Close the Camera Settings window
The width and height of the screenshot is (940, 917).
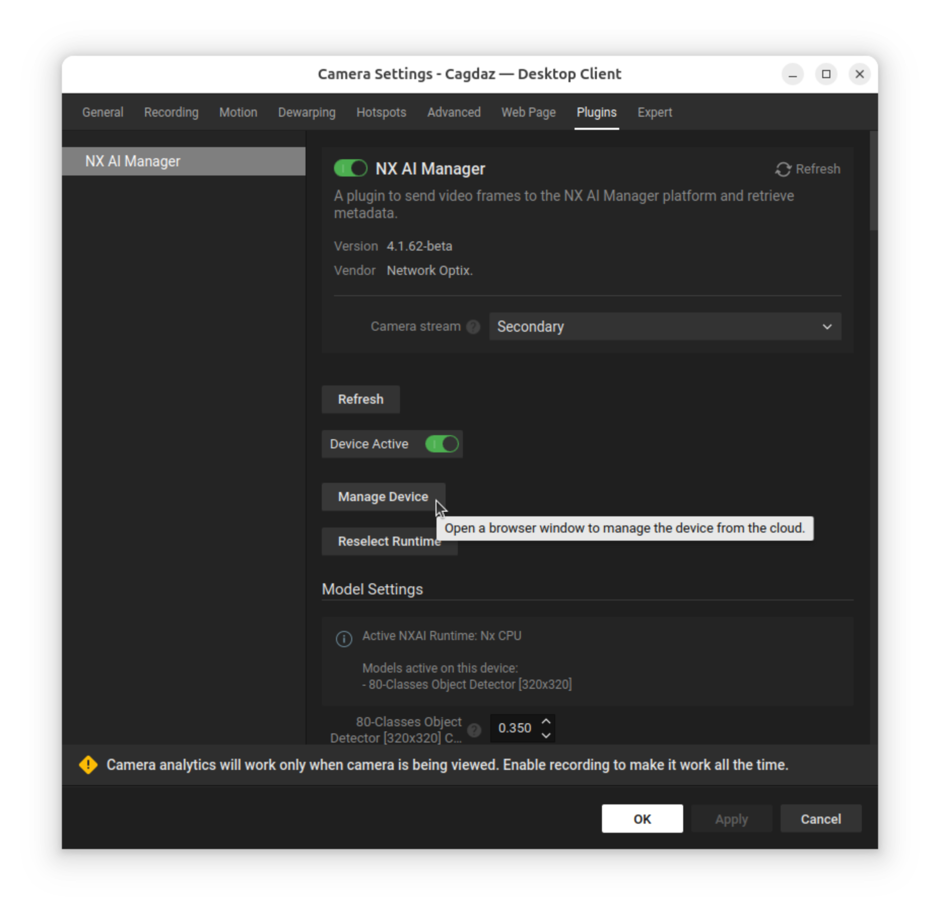coord(860,75)
